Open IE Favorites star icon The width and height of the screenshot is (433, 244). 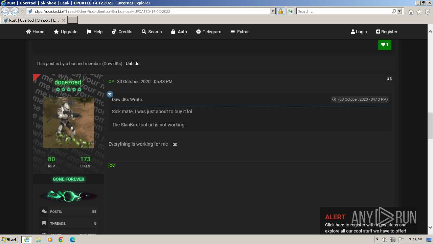tap(419, 12)
